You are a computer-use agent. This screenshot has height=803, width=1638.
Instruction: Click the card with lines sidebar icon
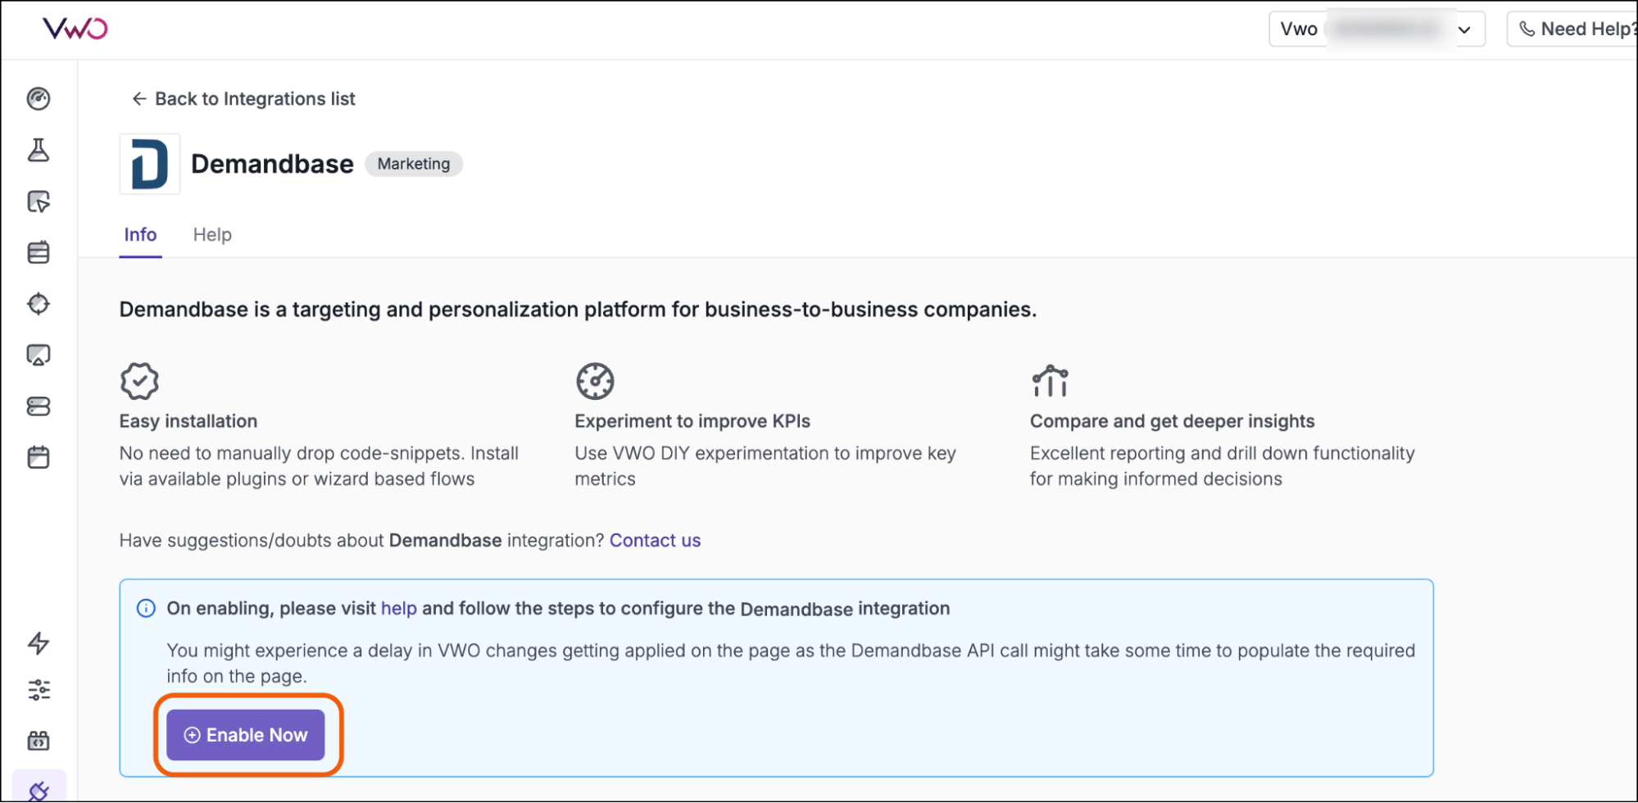tap(39, 252)
